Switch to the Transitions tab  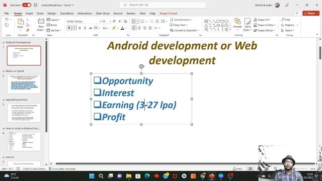pyautogui.click(x=67, y=14)
